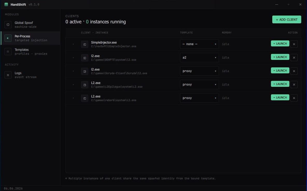Click the SimpleInjector.exe client name
This screenshot has height=191, width=307.
(104, 43)
